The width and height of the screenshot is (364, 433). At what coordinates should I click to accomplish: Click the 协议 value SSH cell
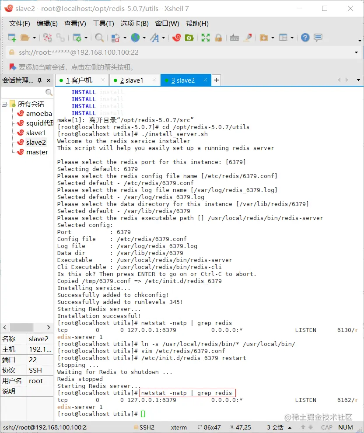point(40,370)
